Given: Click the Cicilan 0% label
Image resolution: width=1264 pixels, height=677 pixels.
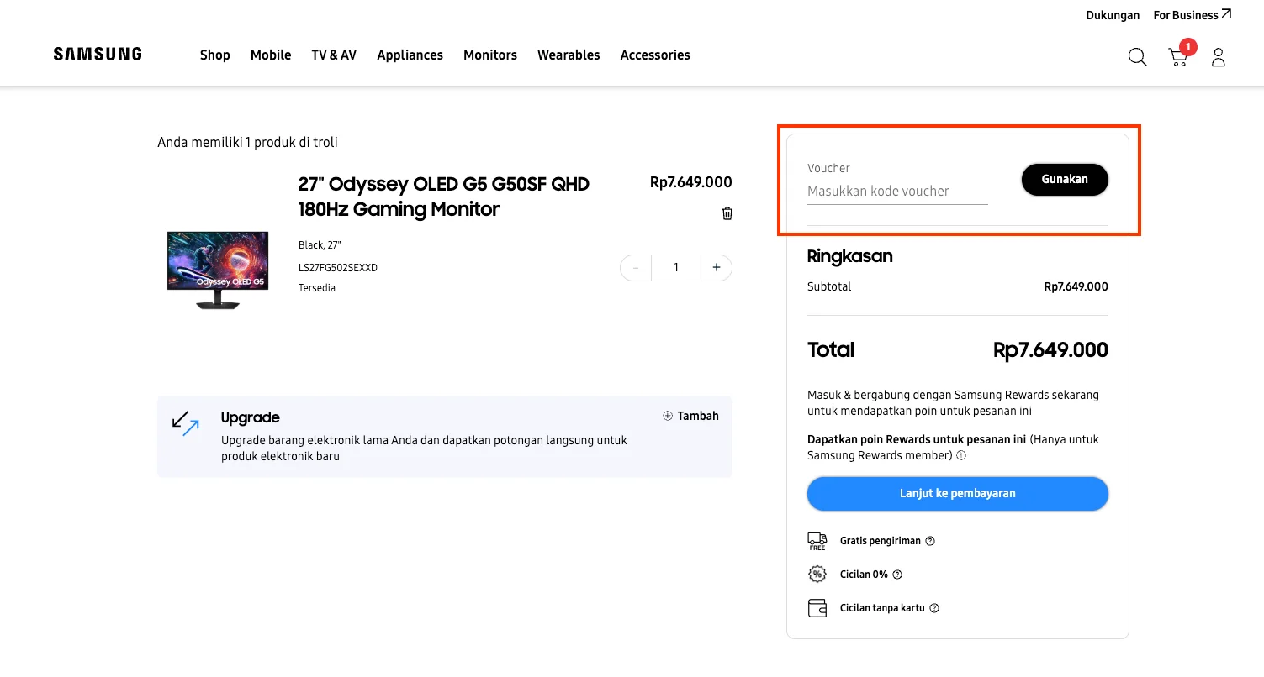Looking at the screenshot, I should click(x=864, y=575).
